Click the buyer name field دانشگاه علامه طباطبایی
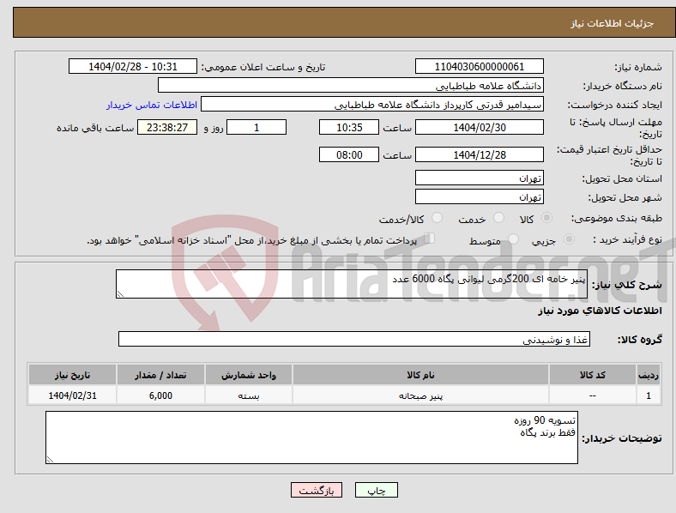Image resolution: width=676 pixels, height=513 pixels. (x=351, y=85)
